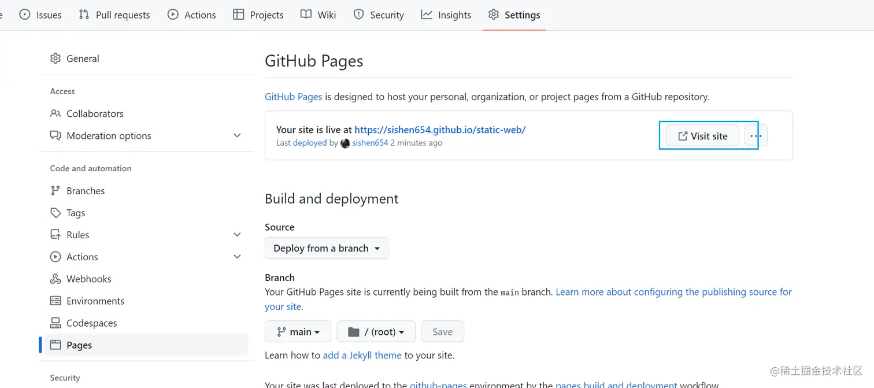
Task: Click the github-pages environment link
Action: [x=439, y=384]
